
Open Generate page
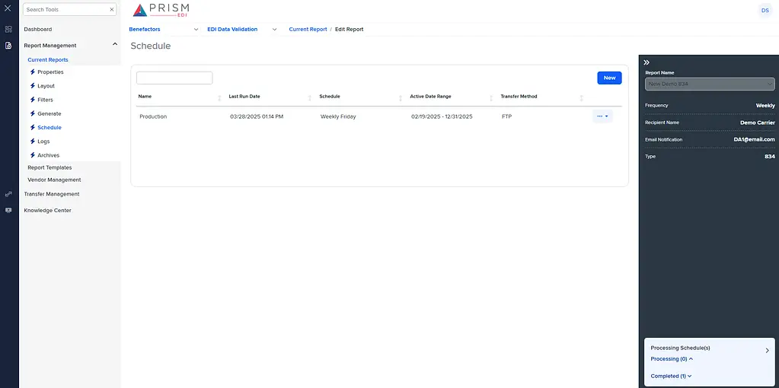[x=49, y=113]
